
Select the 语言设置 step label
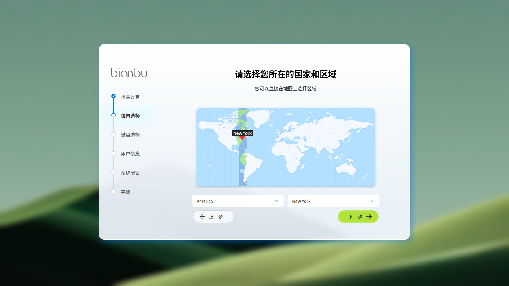click(130, 97)
